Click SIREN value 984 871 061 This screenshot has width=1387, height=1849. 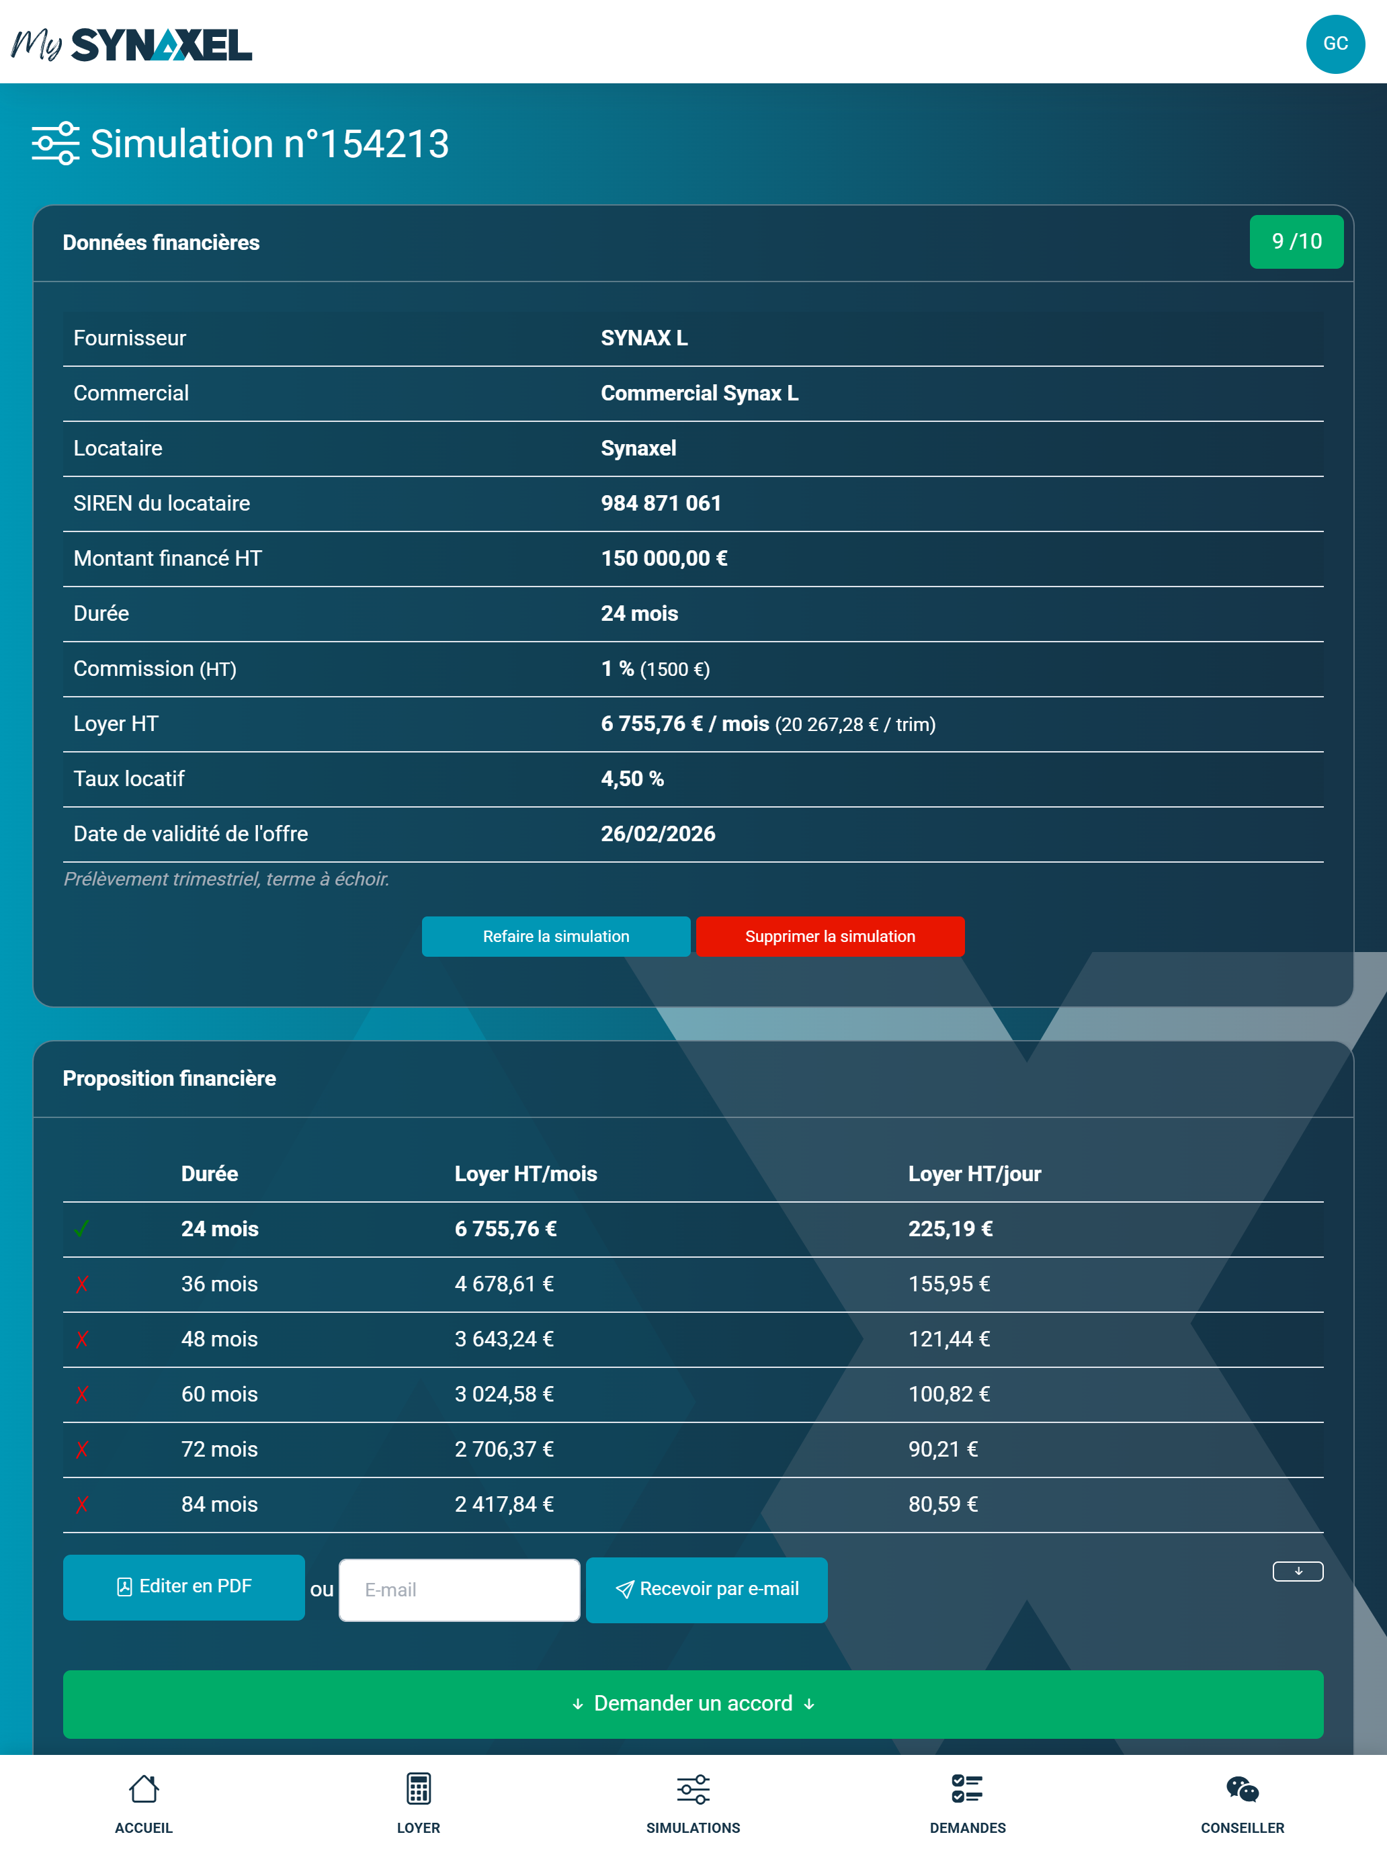point(661,503)
